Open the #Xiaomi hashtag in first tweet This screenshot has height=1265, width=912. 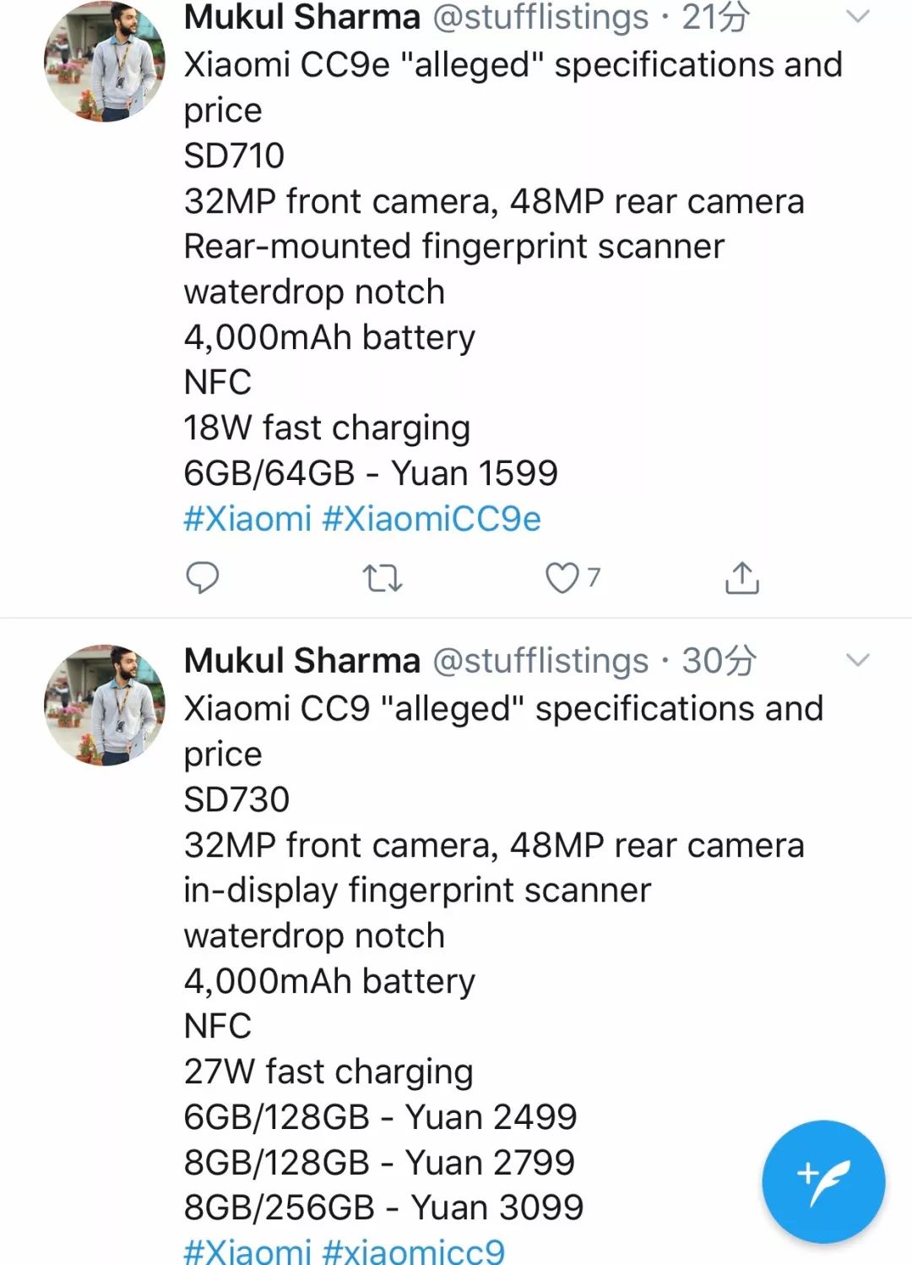(x=247, y=519)
